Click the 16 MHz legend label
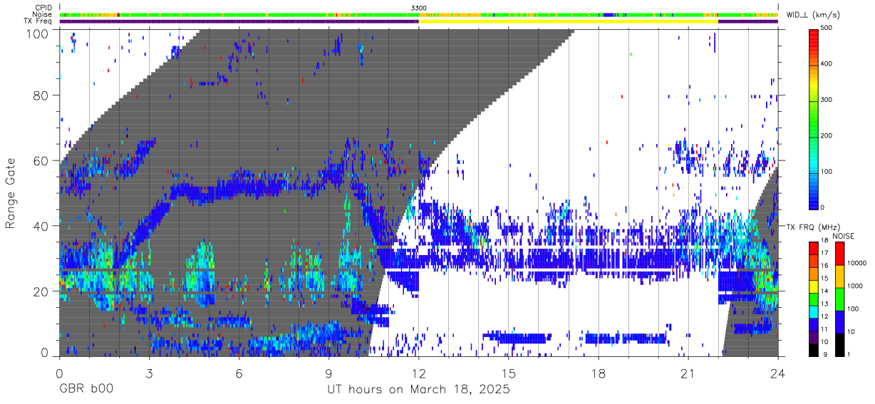Screen dimensions: 875x404 point(825,266)
